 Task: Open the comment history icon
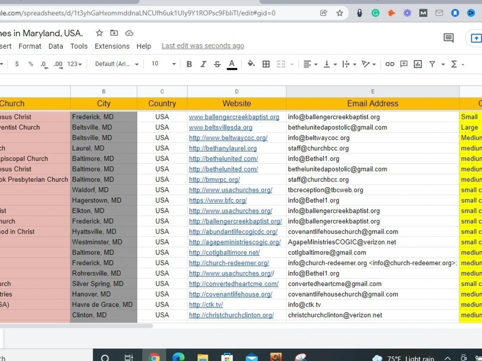[x=448, y=38]
